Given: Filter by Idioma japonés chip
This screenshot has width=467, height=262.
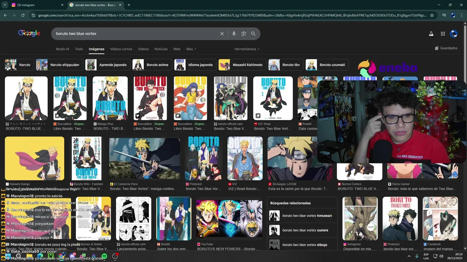Looking at the screenshot, I should pyautogui.click(x=195, y=65).
